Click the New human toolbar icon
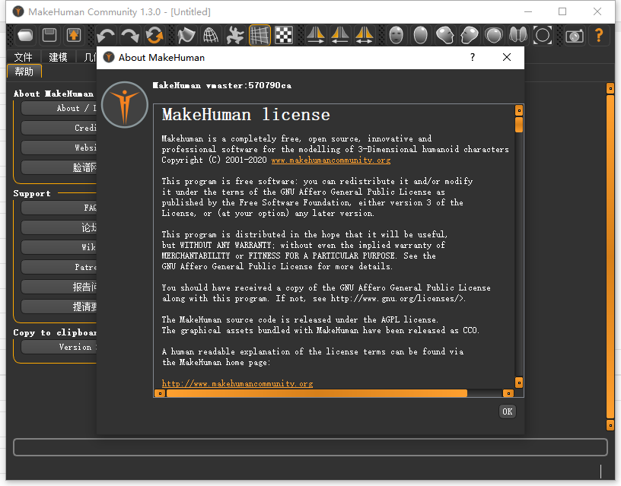 pyautogui.click(x=25, y=35)
